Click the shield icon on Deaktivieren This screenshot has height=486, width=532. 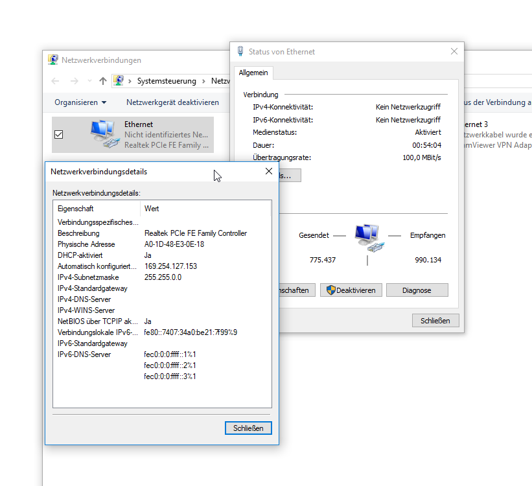pos(331,290)
